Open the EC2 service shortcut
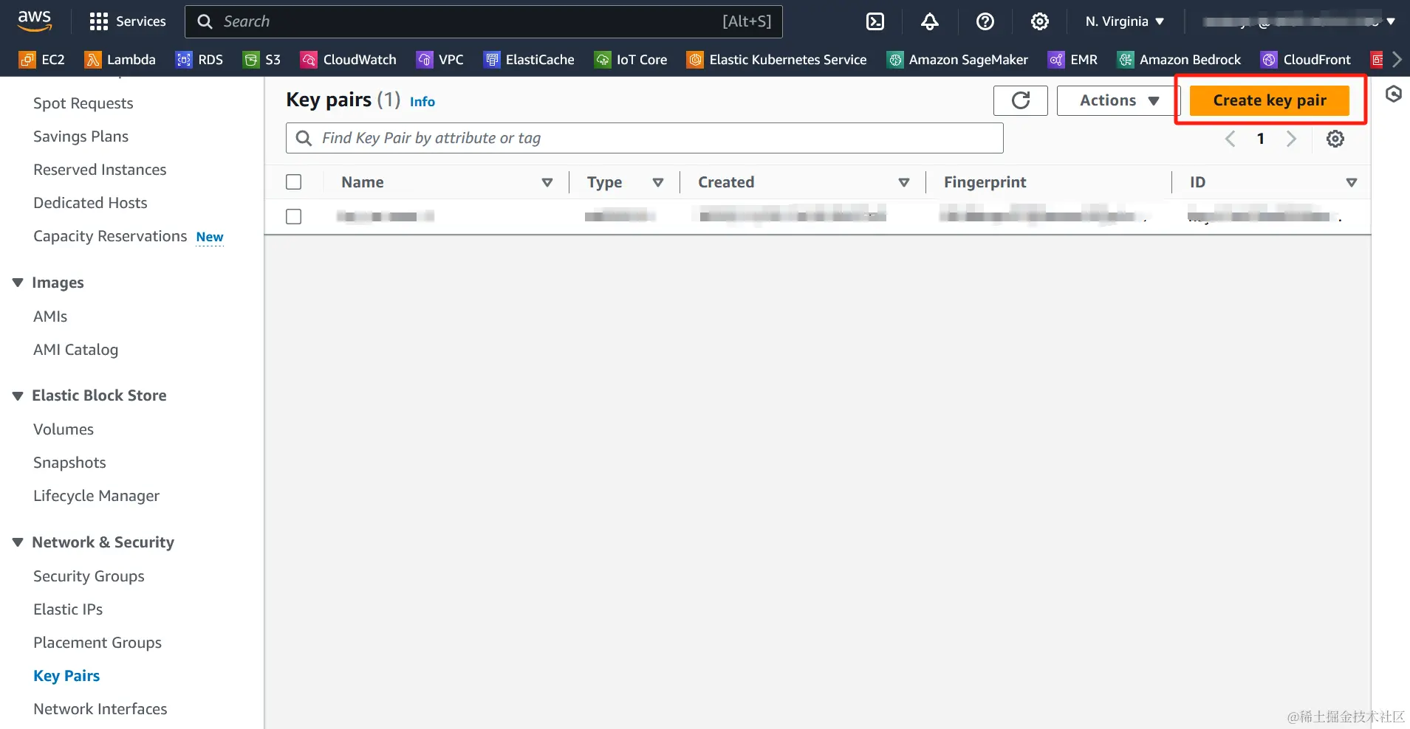Viewport: 1410px width, 729px height. [42, 60]
